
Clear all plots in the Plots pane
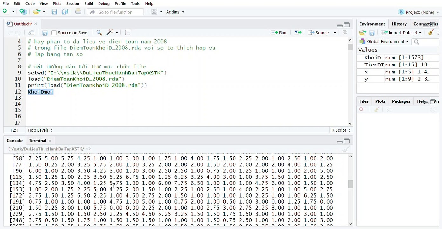pos(377,109)
